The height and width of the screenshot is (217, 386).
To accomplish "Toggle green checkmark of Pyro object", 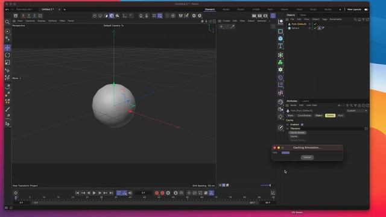I will [x=315, y=24].
